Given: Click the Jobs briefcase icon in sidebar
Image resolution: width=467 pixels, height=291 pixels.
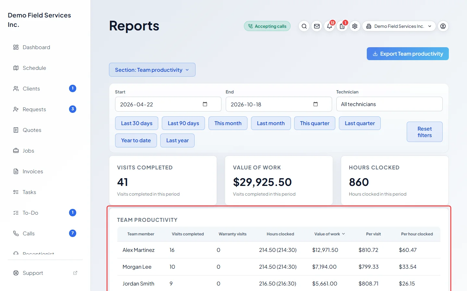Looking at the screenshot, I should click(x=16, y=151).
